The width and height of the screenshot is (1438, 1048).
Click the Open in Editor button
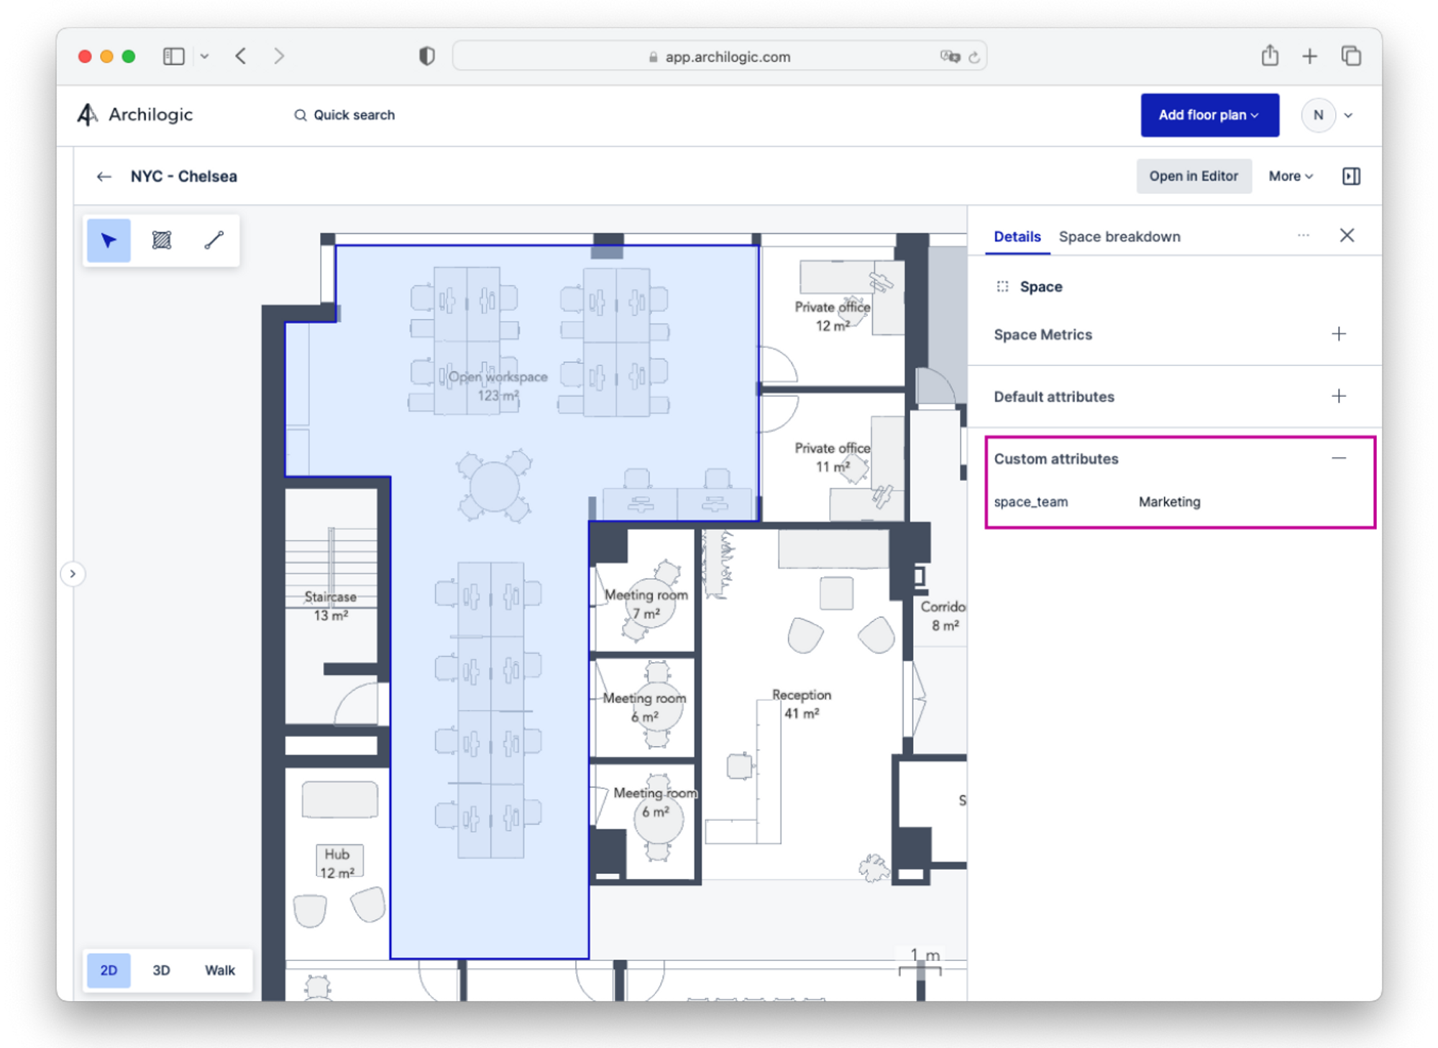click(1193, 176)
